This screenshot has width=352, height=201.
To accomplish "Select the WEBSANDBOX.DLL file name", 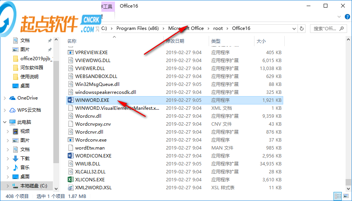I will [96, 76].
